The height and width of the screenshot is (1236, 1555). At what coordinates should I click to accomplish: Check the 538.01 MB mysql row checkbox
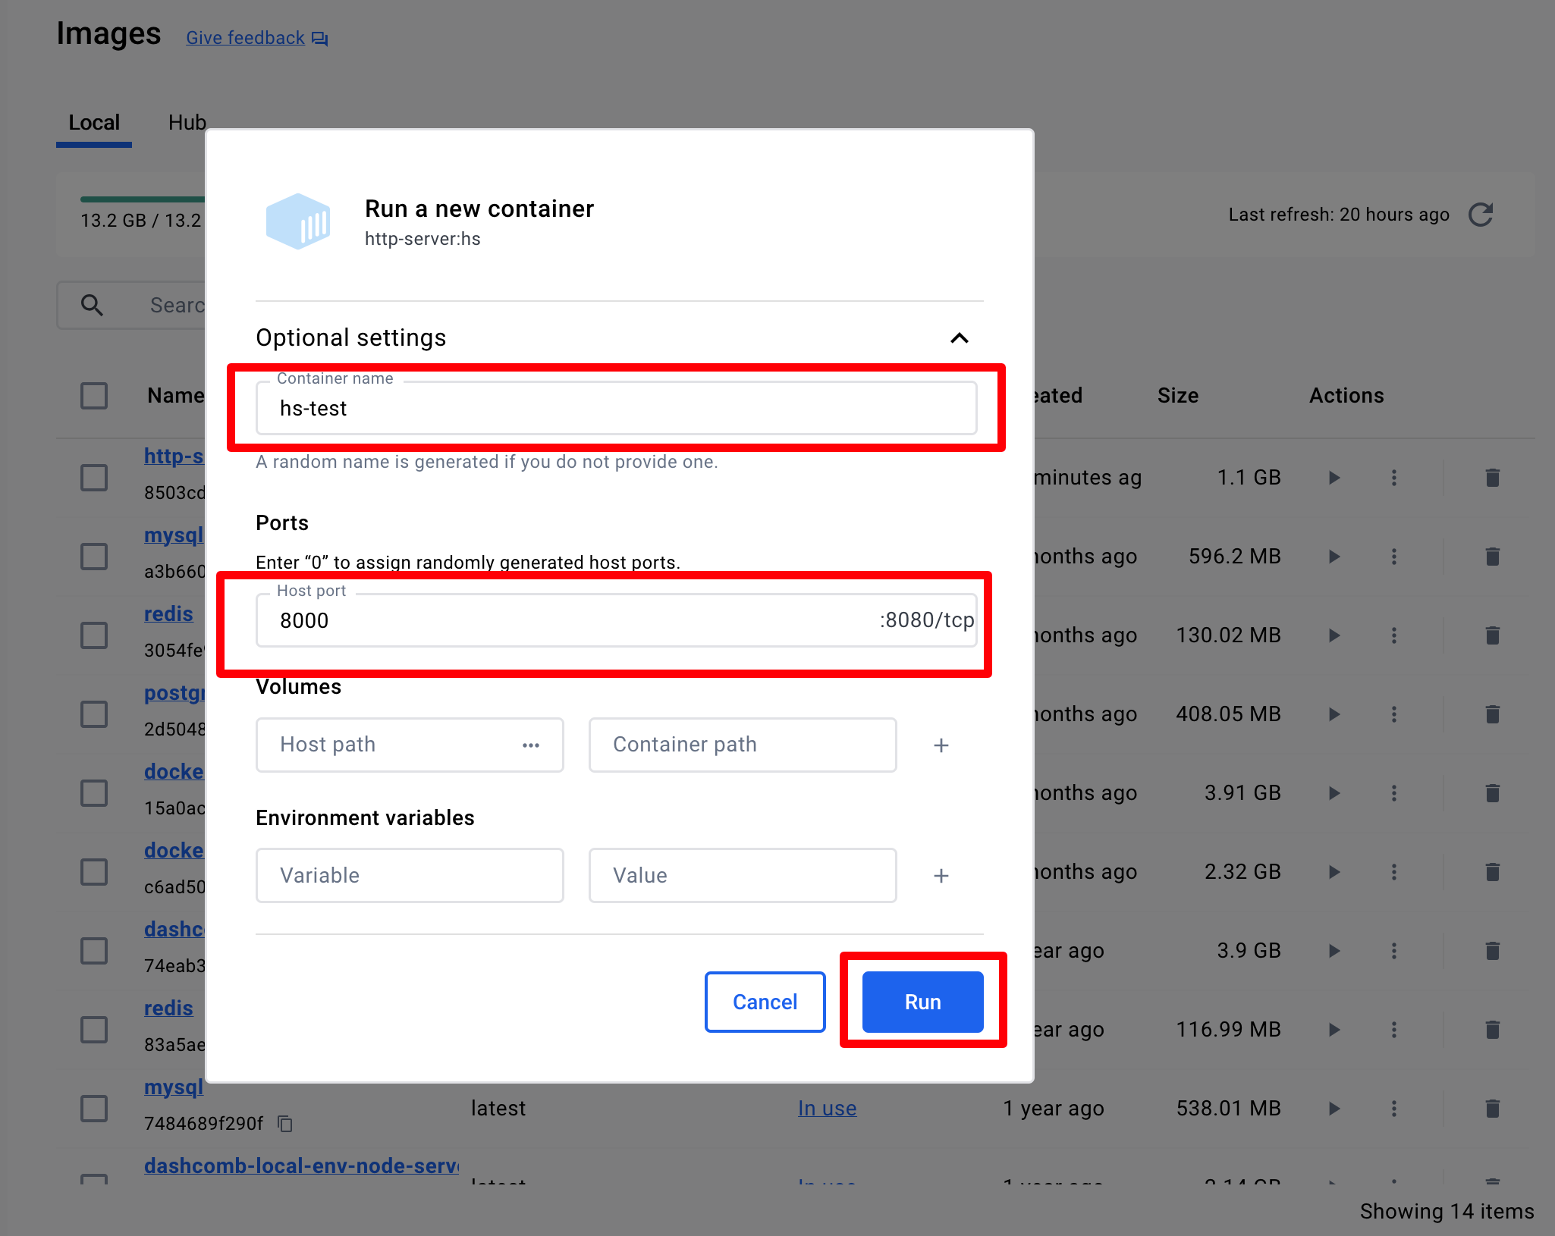[x=94, y=1109]
